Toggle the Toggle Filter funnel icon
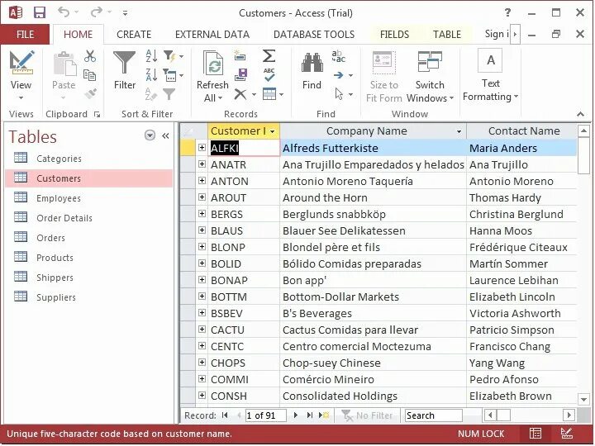 pos(169,93)
